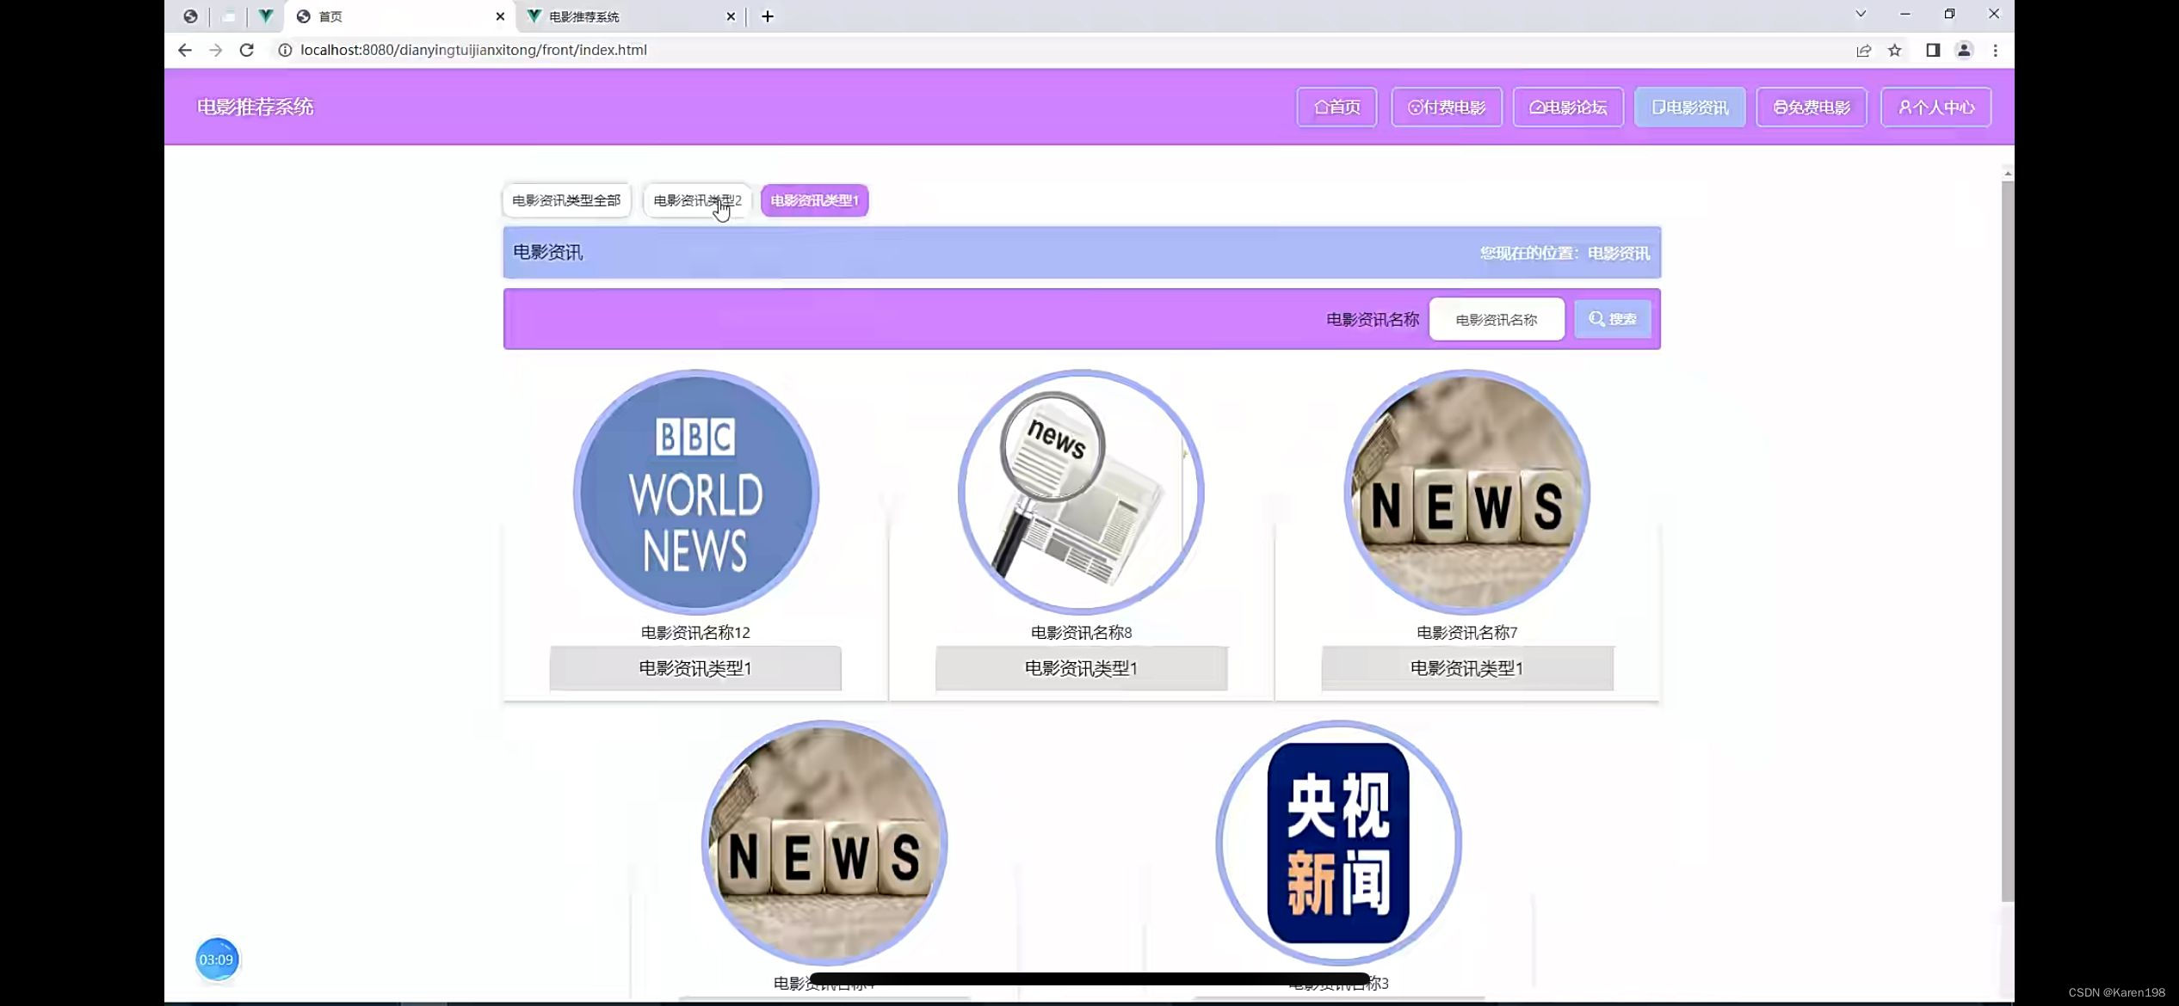This screenshot has width=2179, height=1006.
Task: Click the title 电影资讯名称7
Action: [x=1466, y=633]
